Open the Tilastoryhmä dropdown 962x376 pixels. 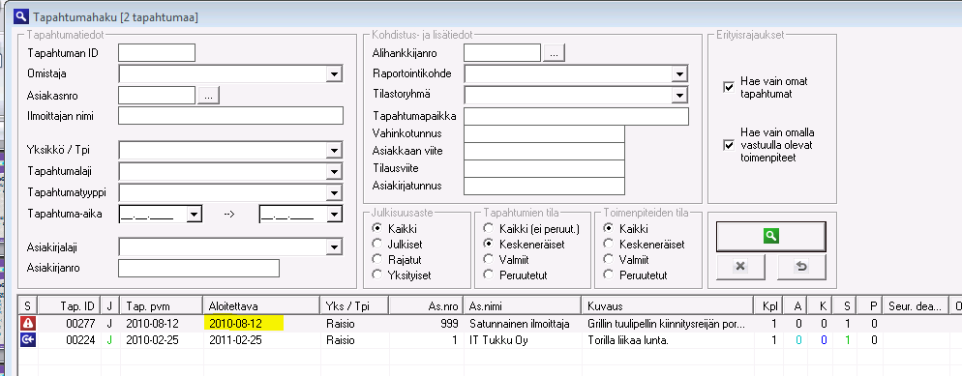(678, 95)
